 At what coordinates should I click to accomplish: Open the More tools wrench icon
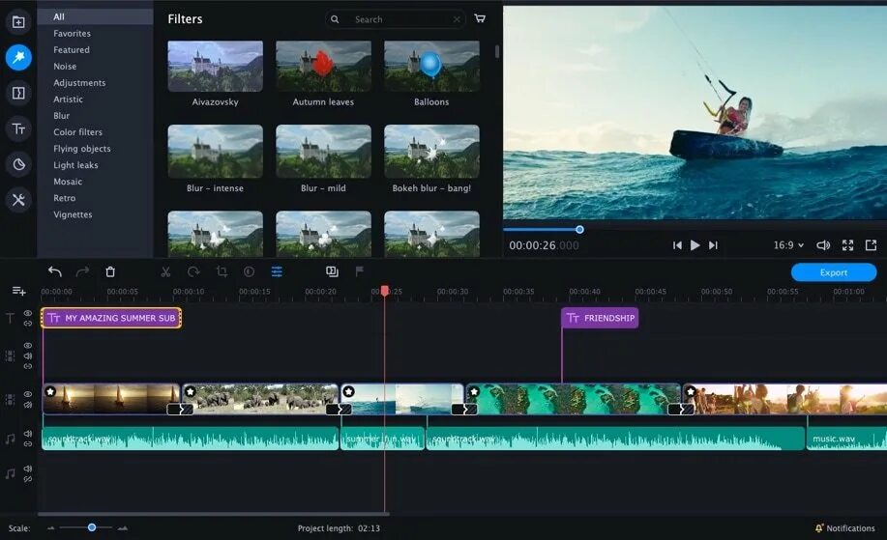click(18, 199)
